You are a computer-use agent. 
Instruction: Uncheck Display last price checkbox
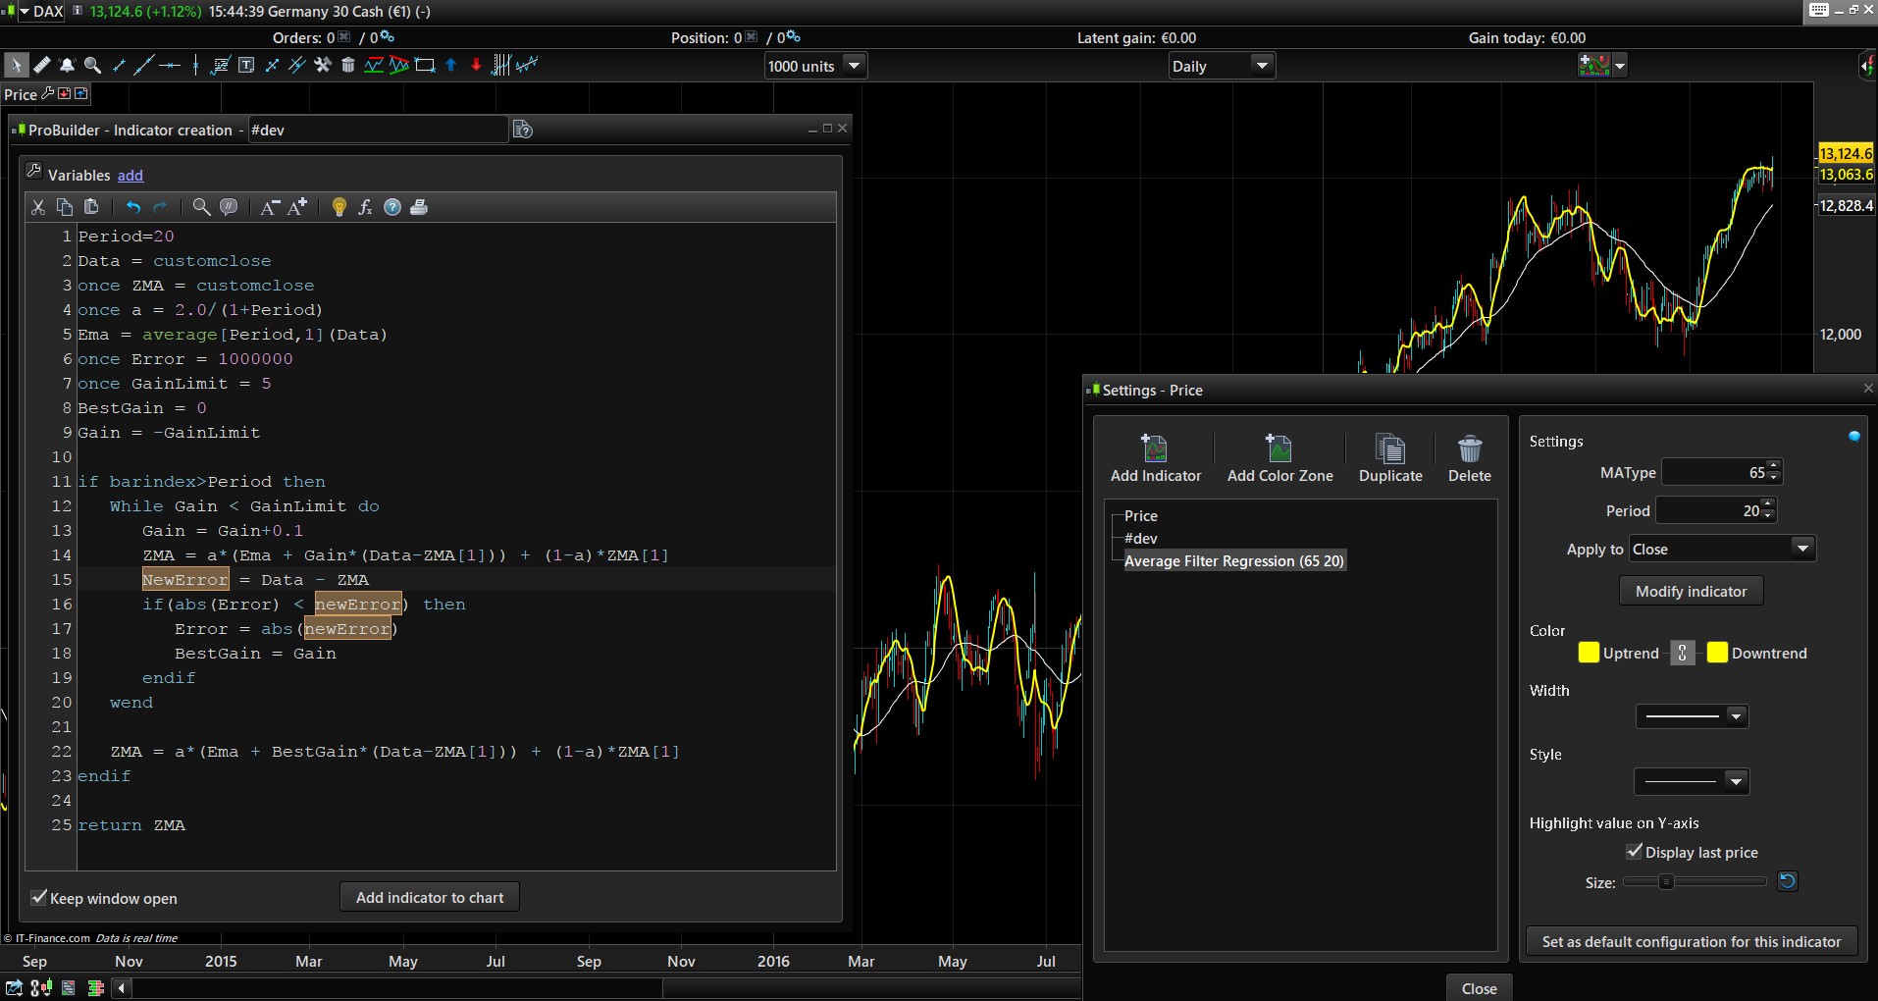pyautogui.click(x=1634, y=852)
